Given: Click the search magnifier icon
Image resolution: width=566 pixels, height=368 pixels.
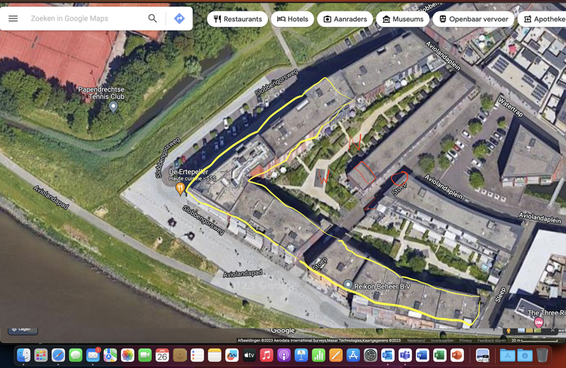Looking at the screenshot, I should click(x=152, y=18).
